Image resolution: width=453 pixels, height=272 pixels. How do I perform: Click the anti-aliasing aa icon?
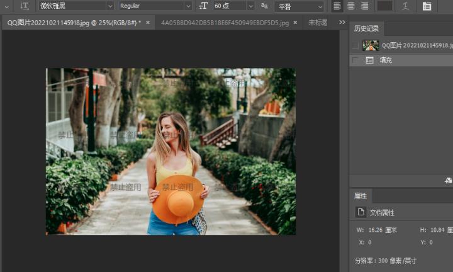click(264, 6)
